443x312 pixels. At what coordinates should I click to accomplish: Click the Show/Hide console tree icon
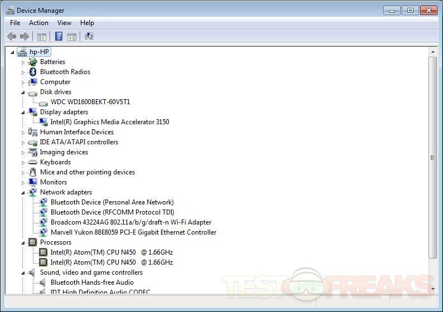click(41, 37)
